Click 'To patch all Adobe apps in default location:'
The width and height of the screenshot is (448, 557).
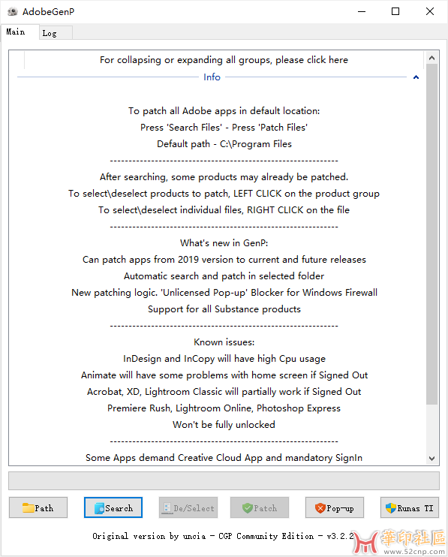(x=224, y=111)
